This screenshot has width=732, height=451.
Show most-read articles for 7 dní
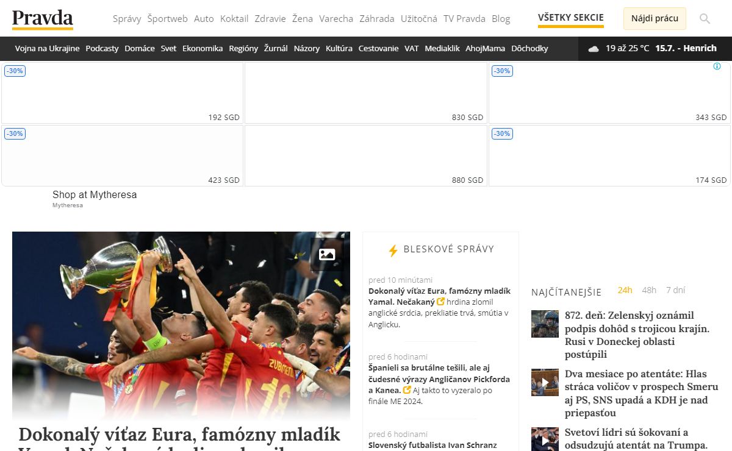point(675,290)
